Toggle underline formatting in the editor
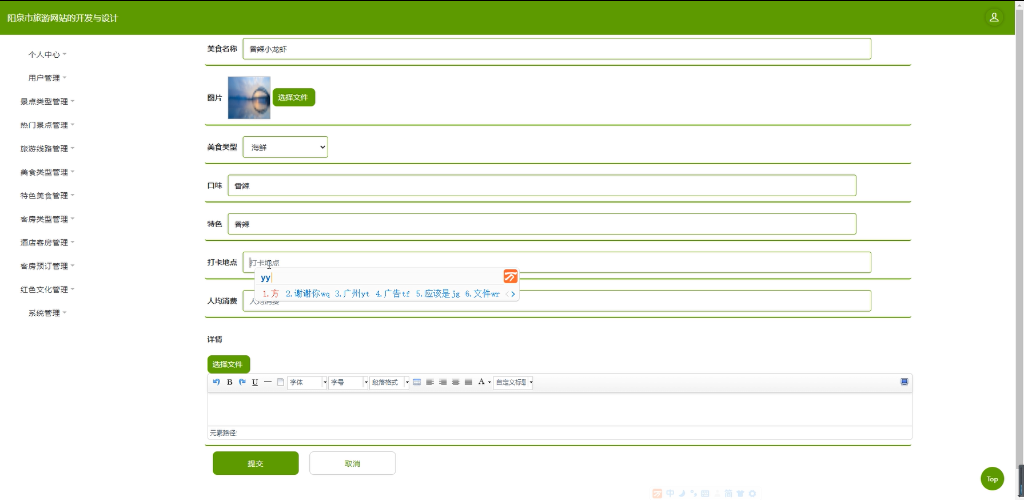Viewport: 1024px width, 500px height. [255, 382]
